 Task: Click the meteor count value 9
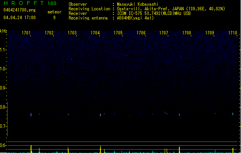point(54,18)
